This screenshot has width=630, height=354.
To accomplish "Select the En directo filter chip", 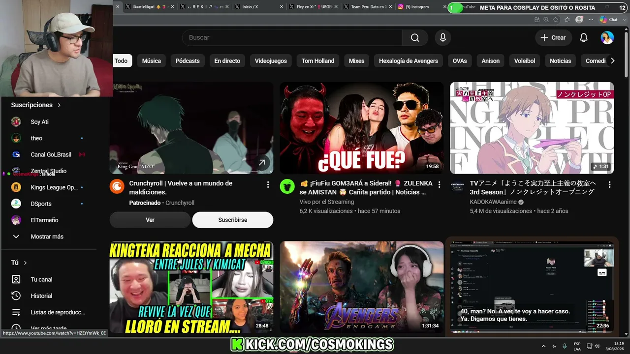I will (x=227, y=61).
